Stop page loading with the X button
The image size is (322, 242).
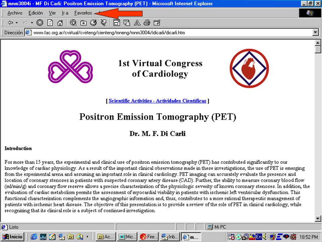[x=40, y=23]
